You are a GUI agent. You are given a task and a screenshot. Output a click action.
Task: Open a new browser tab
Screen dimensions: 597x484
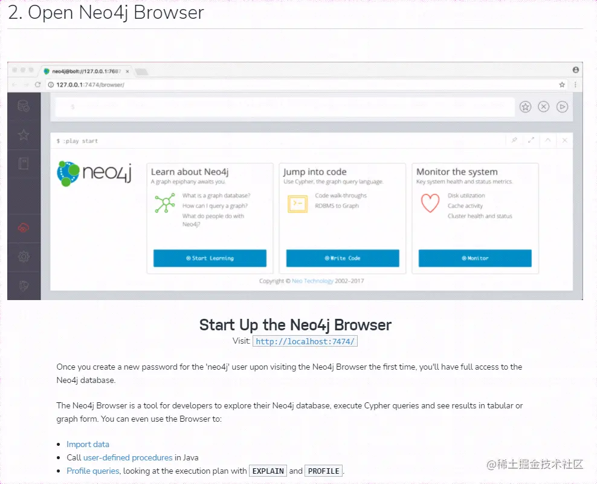(141, 71)
